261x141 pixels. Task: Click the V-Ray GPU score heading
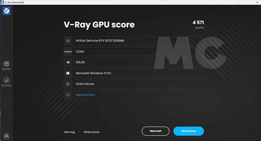[x=99, y=25]
